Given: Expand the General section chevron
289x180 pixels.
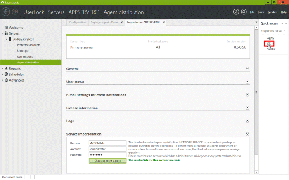Looking at the screenshot, I should 247,68.
